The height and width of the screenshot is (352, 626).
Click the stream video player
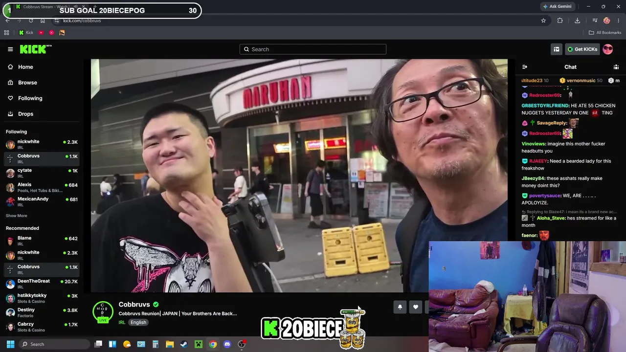tap(299, 176)
